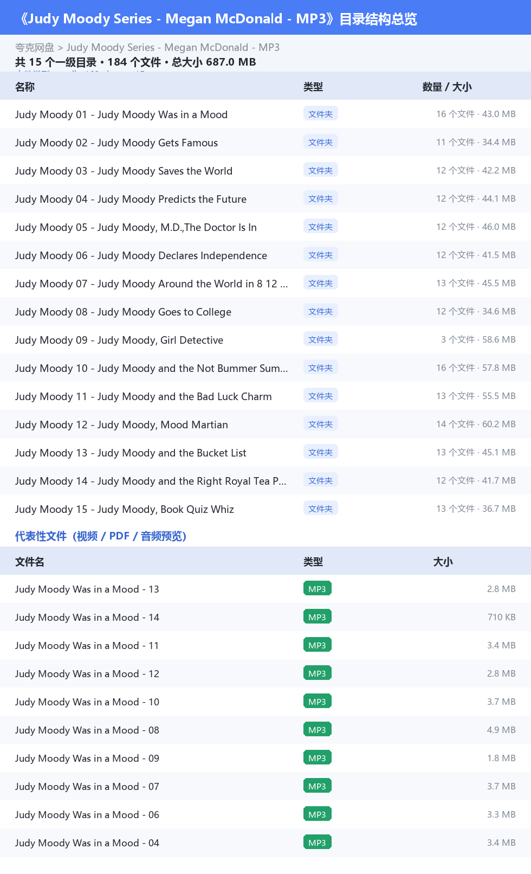This screenshot has height=874, width=531.
Task: Select the M.D., The Doctor Is In folder
Action: point(136,227)
